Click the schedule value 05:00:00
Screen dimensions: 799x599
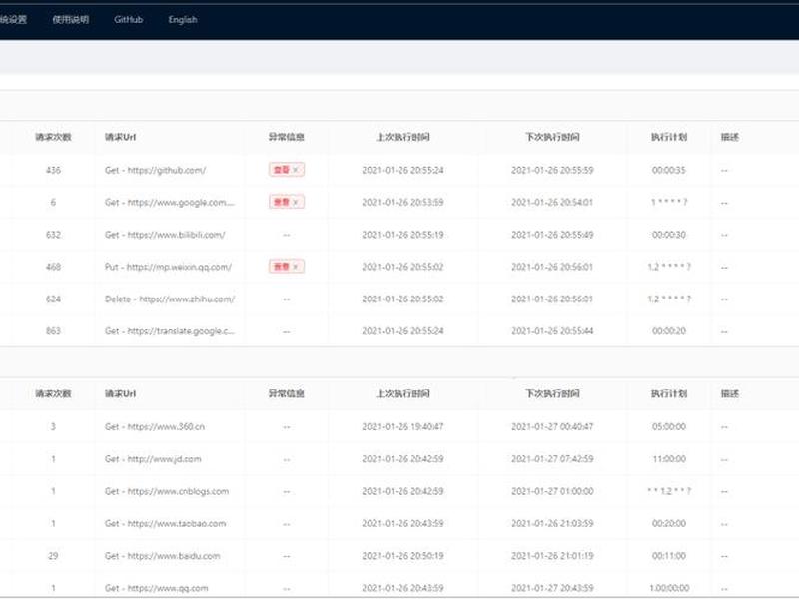click(669, 427)
